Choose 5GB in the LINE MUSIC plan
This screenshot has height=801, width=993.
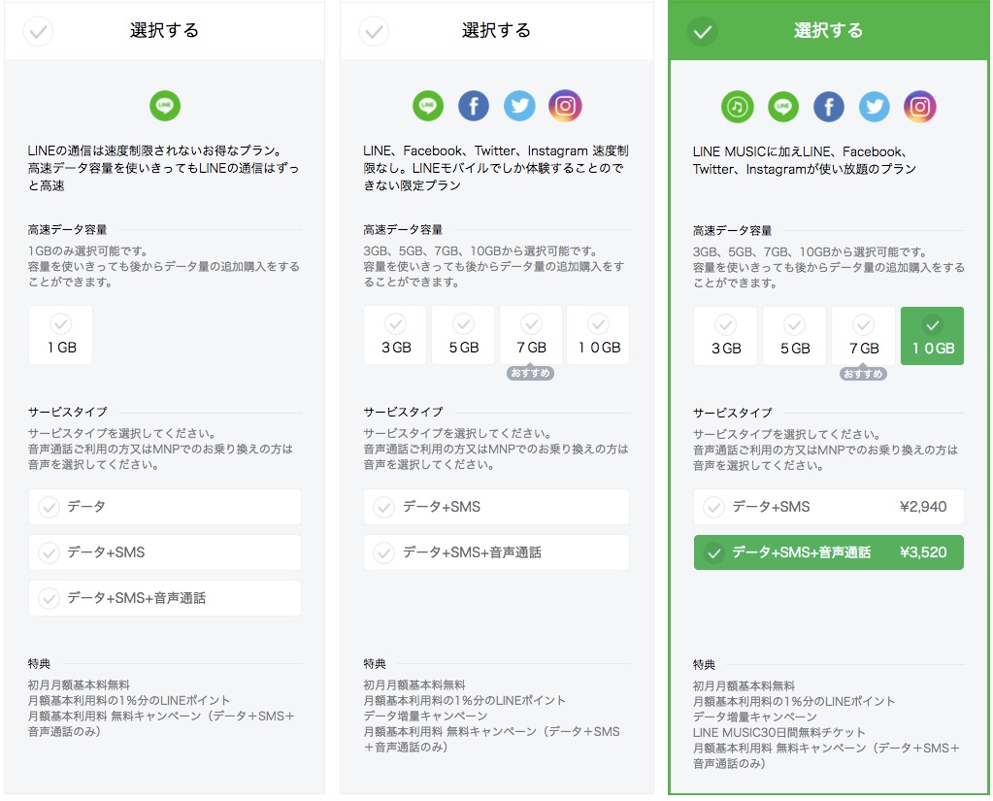pyautogui.click(x=795, y=336)
